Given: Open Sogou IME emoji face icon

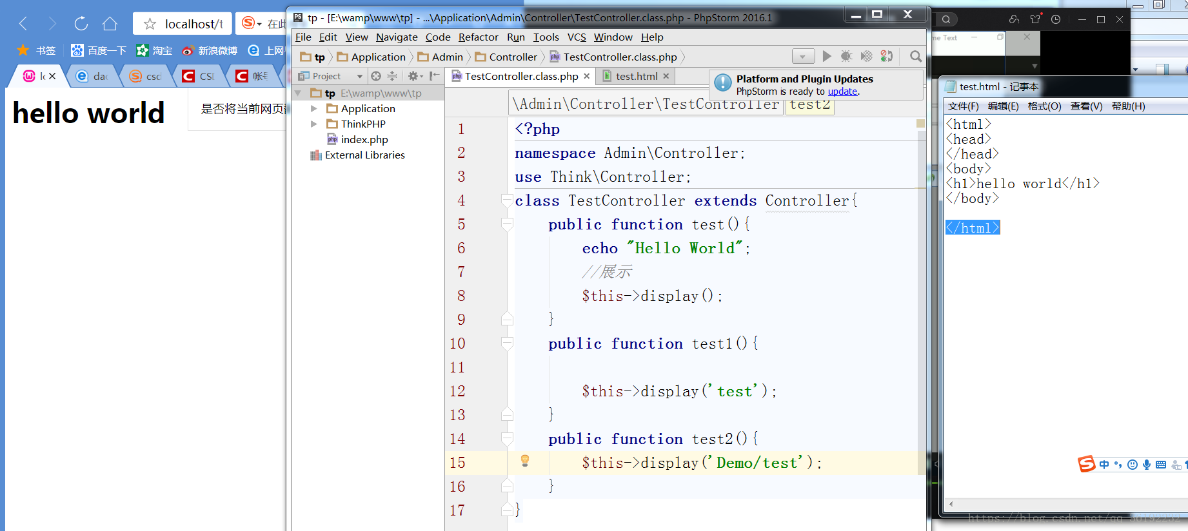Looking at the screenshot, I should point(1133,465).
